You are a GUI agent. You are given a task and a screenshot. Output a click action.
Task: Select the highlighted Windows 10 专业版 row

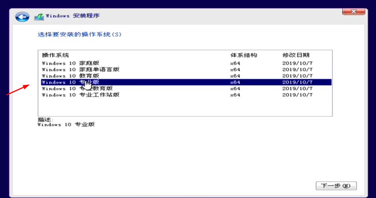(186, 82)
